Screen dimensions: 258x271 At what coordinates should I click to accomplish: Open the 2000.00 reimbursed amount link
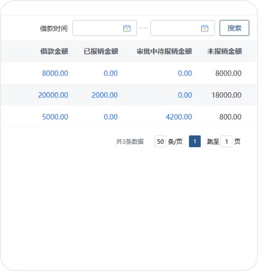click(104, 95)
